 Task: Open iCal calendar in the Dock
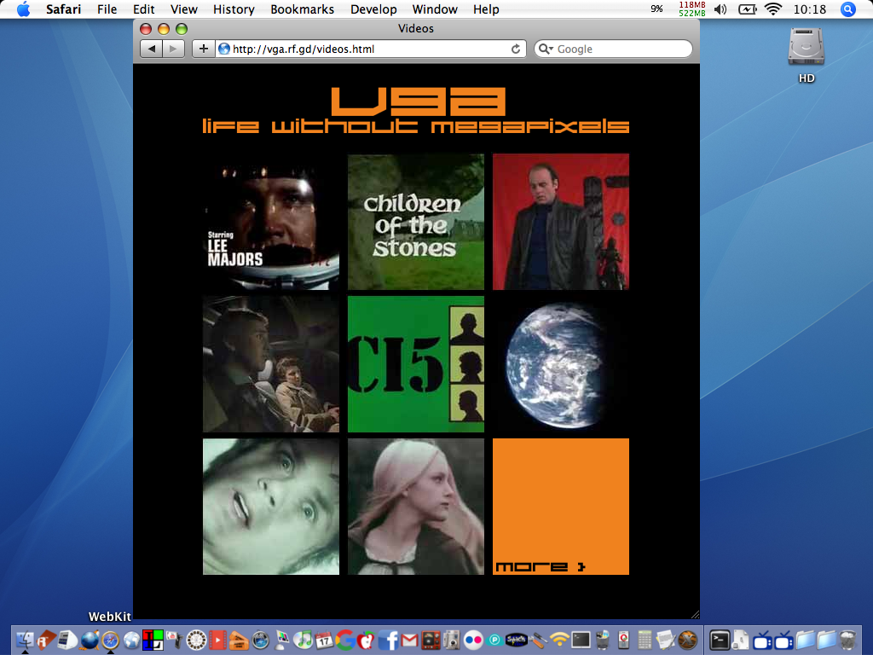(325, 640)
